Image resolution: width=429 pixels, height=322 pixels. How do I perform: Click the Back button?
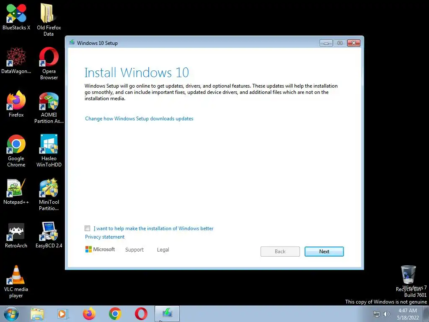tap(280, 252)
